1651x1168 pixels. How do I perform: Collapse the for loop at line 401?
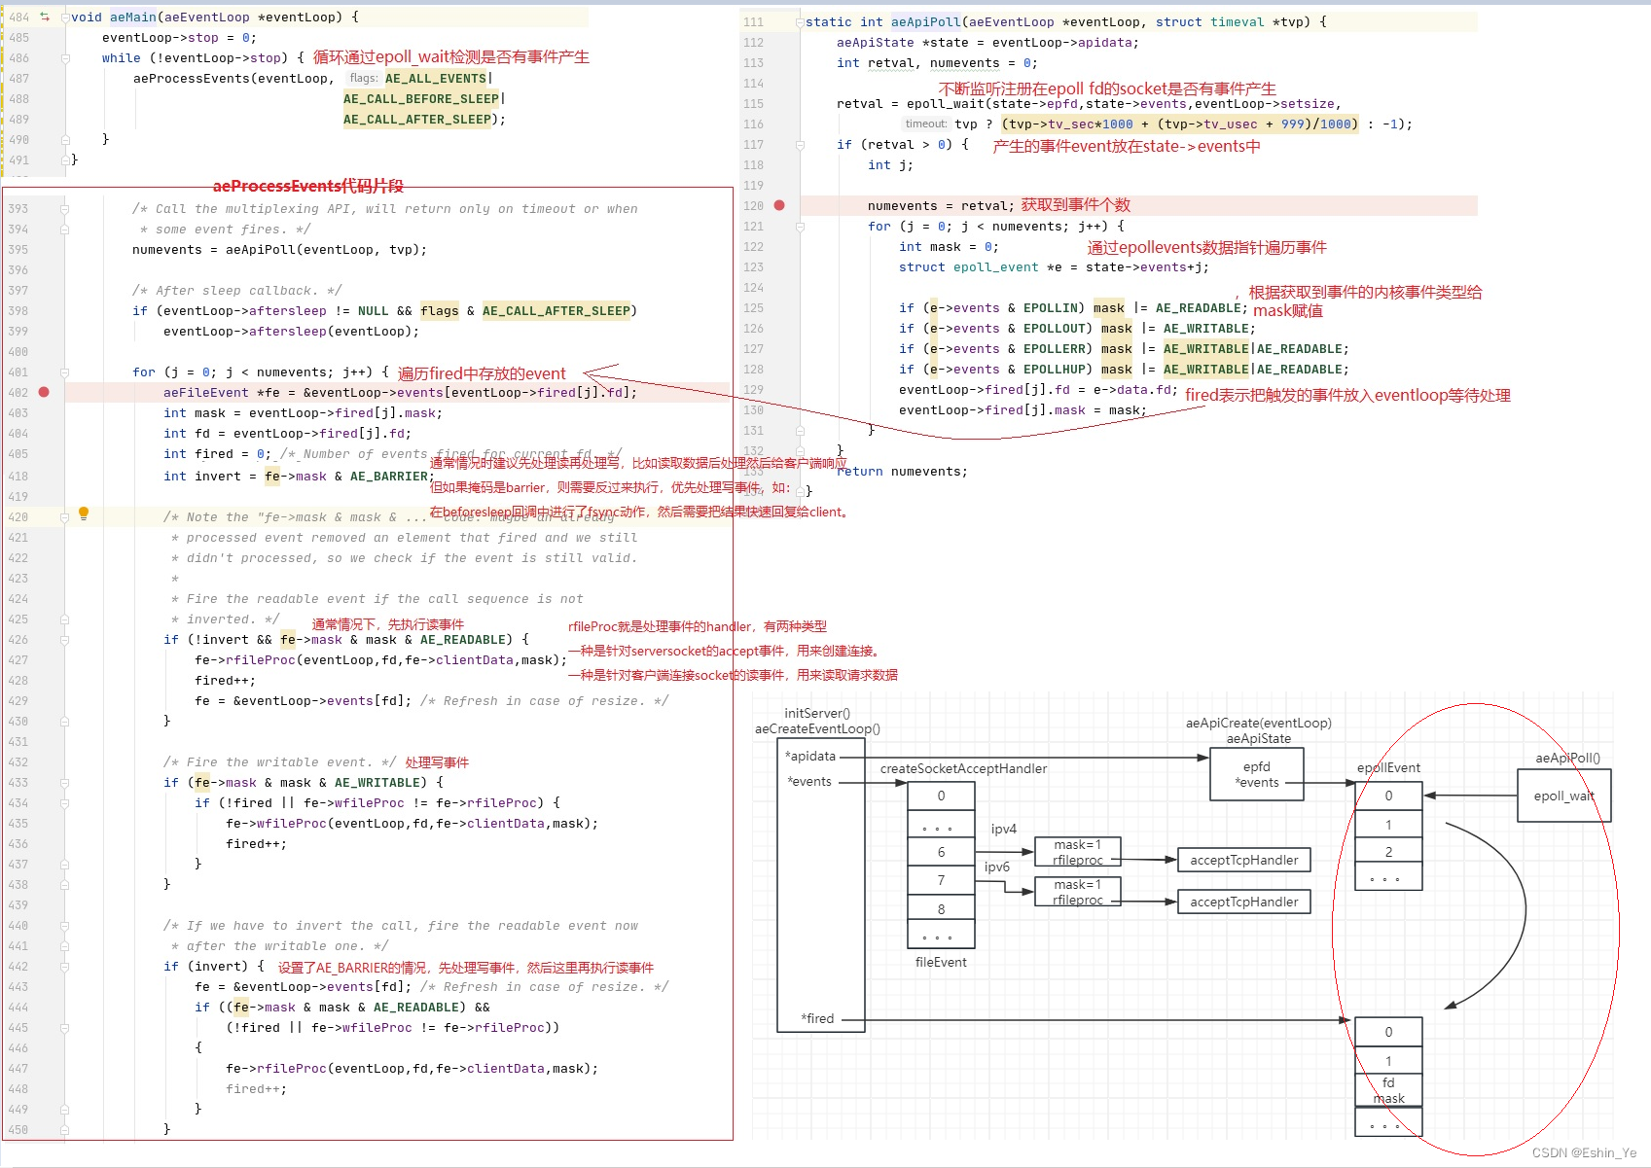point(65,372)
